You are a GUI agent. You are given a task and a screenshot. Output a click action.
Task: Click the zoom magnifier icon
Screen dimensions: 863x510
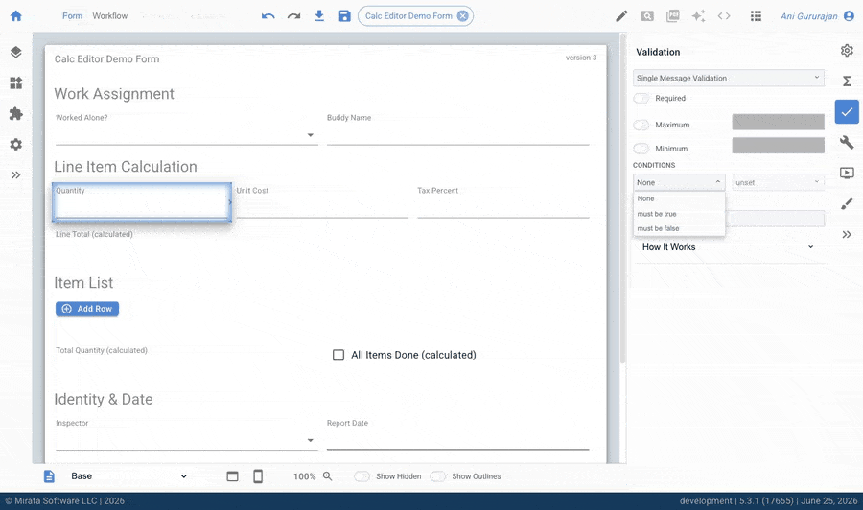point(328,475)
